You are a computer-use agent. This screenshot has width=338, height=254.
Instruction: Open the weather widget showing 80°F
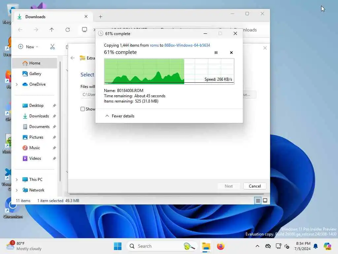coord(24,246)
